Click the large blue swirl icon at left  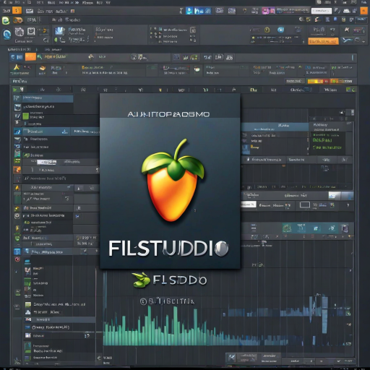(7, 35)
